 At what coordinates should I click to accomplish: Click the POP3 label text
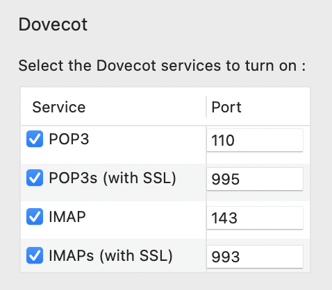point(69,139)
